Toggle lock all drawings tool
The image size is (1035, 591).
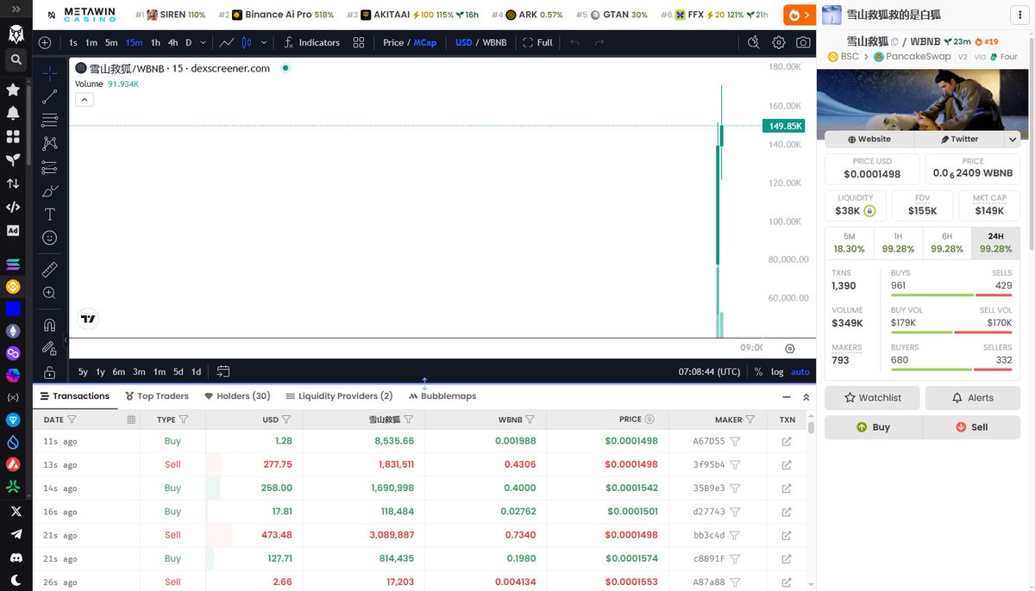[x=50, y=372]
